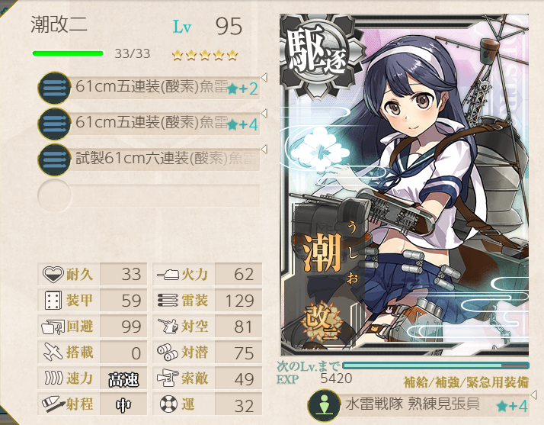544x425 pixels.
Task: Click the green lookout personnel icon
Action: [x=324, y=406]
